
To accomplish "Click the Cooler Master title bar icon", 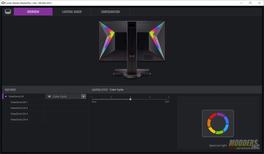I will point(3,3).
